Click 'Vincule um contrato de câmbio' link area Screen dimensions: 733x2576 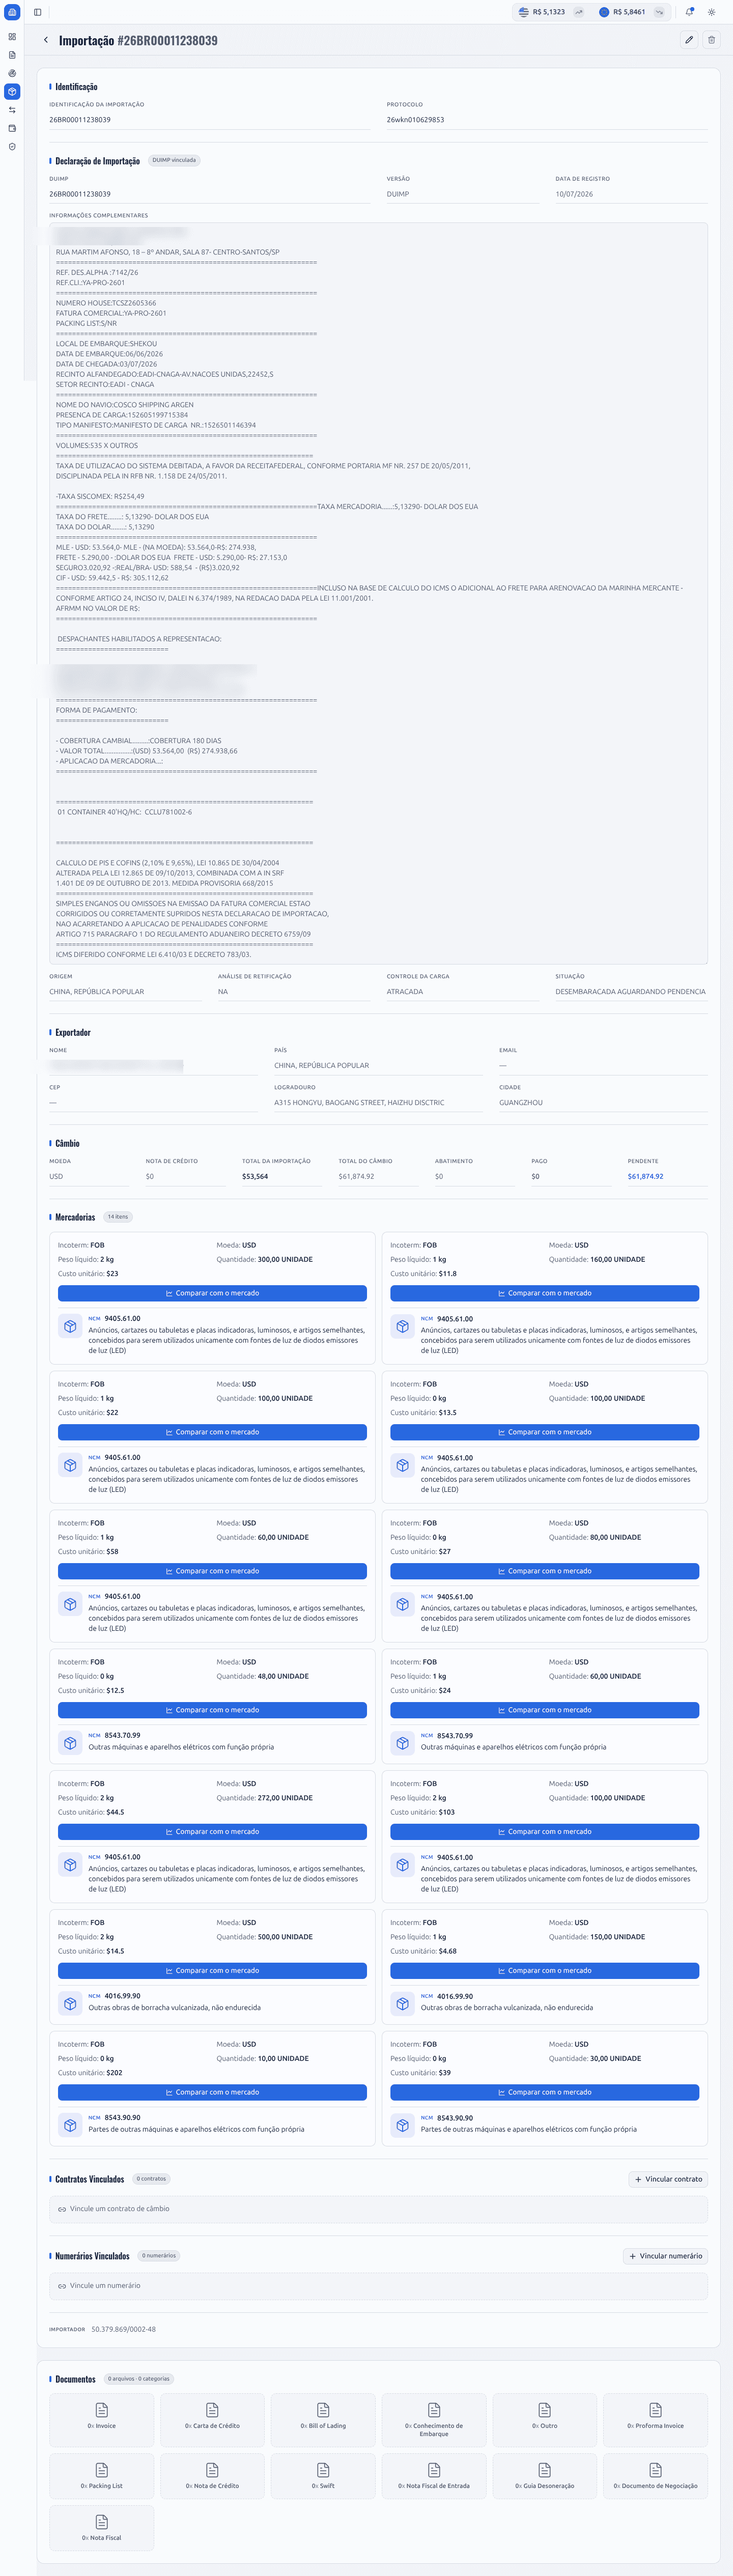coord(378,2209)
